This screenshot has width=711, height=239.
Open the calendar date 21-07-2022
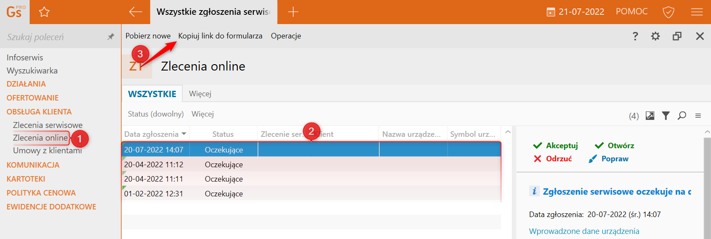click(575, 12)
